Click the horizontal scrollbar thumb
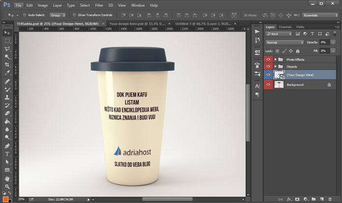This screenshot has height=203, width=342. coord(167,199)
